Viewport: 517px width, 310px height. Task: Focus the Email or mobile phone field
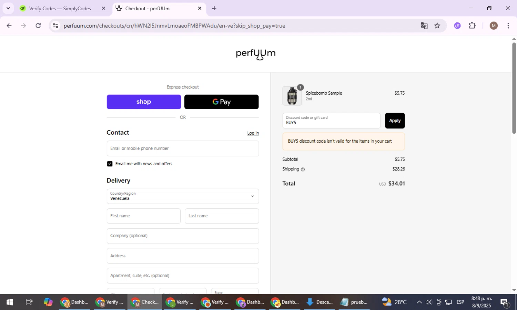click(x=183, y=148)
